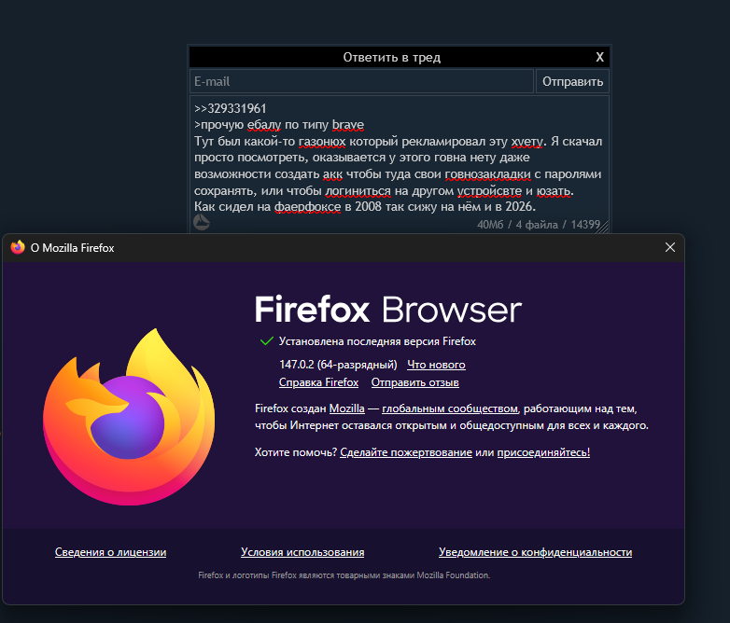Close the About Mozilla Firefox dialog

point(669,247)
